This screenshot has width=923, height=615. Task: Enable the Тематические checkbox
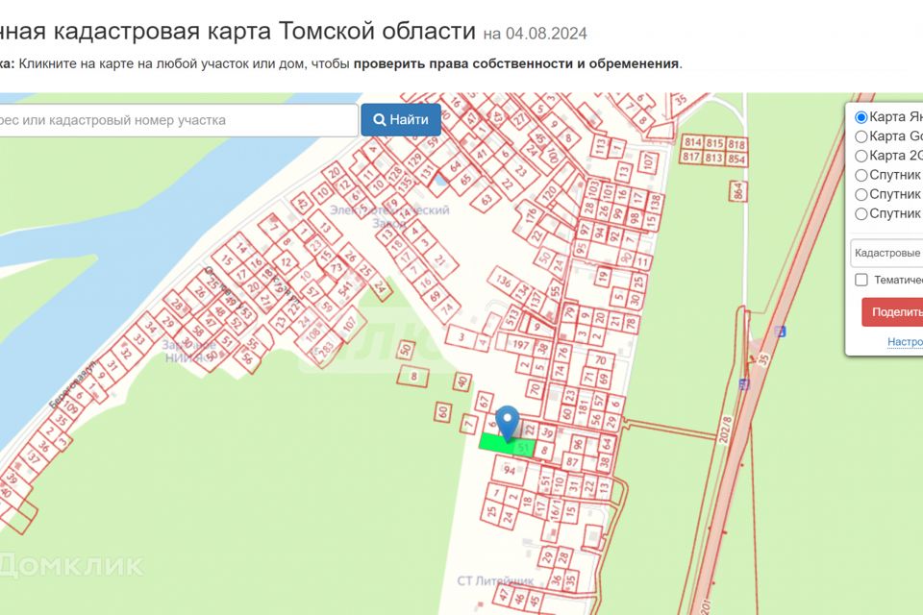tap(861, 280)
